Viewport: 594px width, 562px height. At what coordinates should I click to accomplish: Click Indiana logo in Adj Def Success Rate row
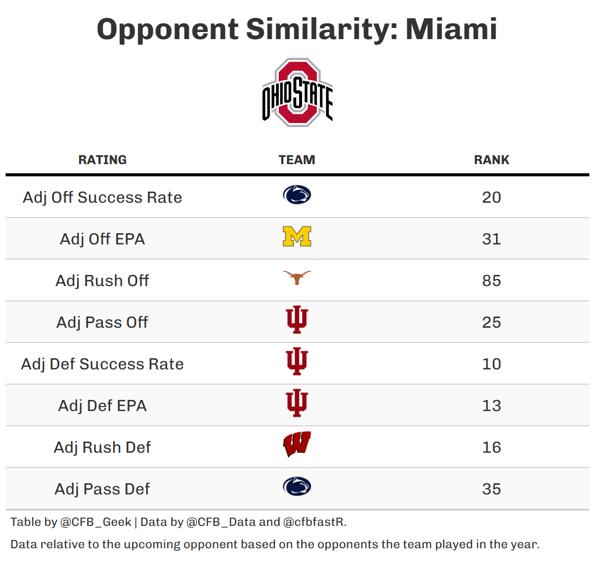tap(297, 362)
